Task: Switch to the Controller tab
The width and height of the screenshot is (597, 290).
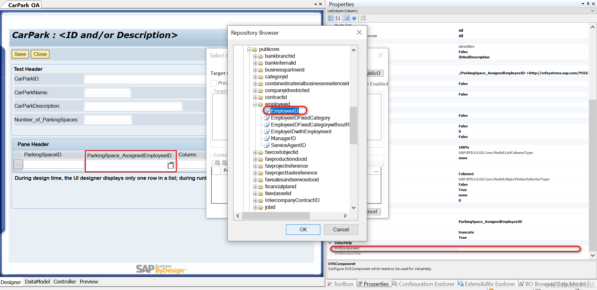Action: coord(65,282)
